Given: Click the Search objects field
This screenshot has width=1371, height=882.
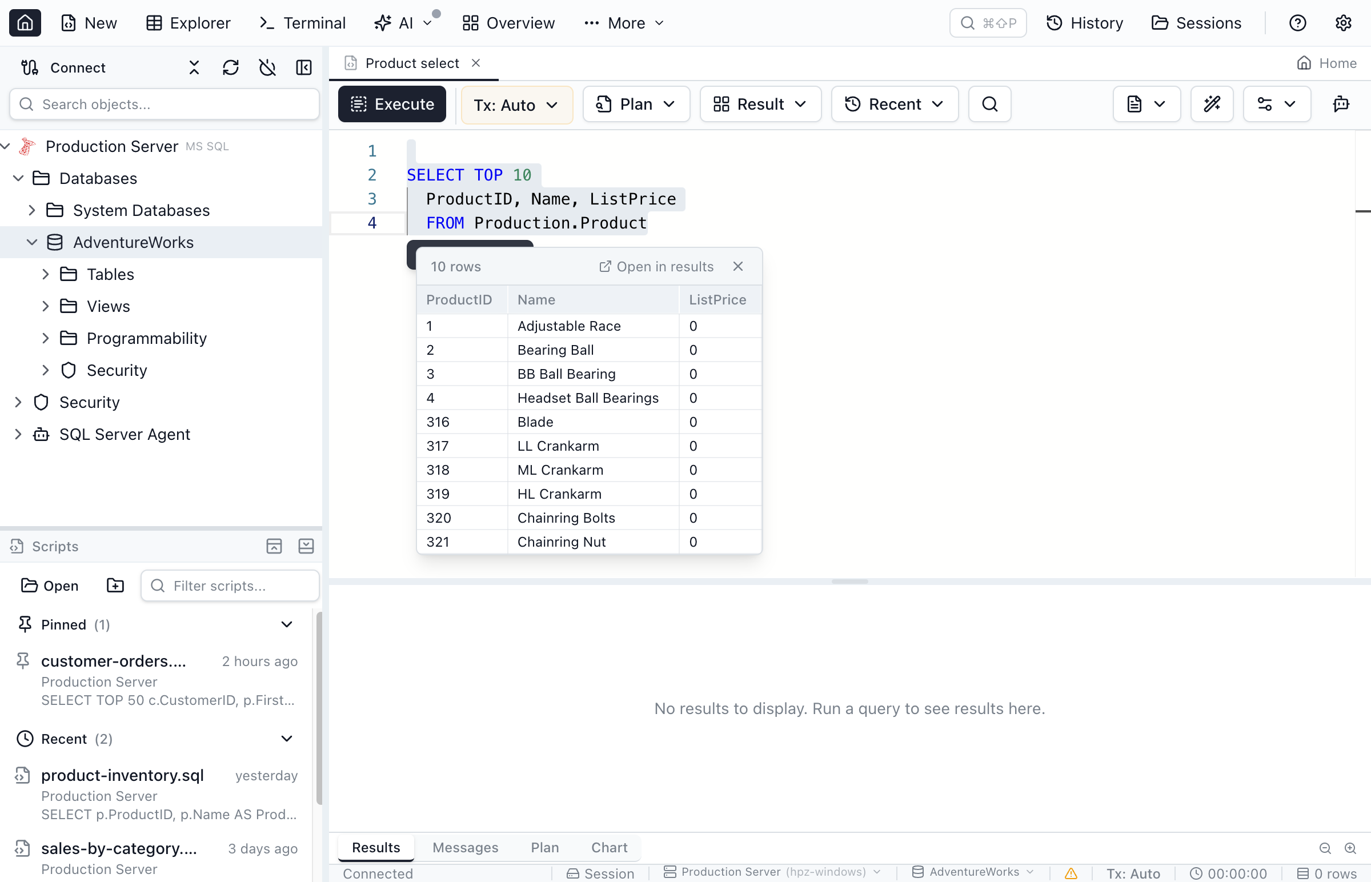Looking at the screenshot, I should (x=165, y=104).
